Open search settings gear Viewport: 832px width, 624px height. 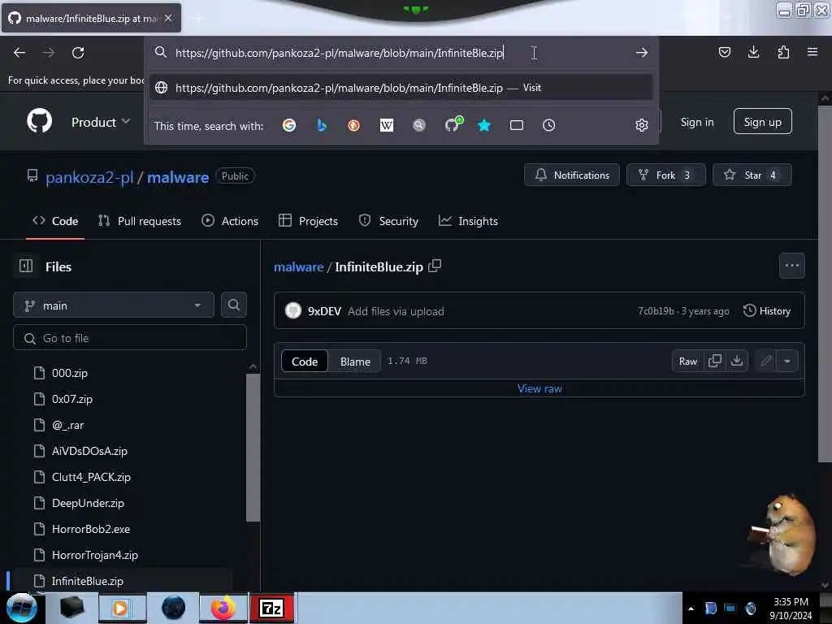coord(642,125)
